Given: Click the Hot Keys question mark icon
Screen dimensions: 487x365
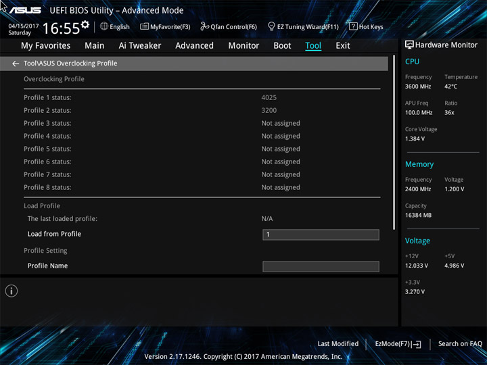Looking at the screenshot, I should point(353,26).
